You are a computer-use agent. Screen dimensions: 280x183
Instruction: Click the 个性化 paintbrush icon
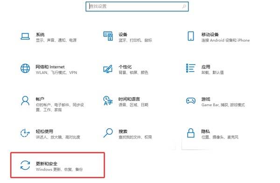pos(108,69)
